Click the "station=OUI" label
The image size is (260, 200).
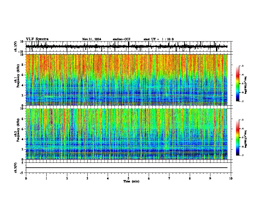(x=121, y=39)
